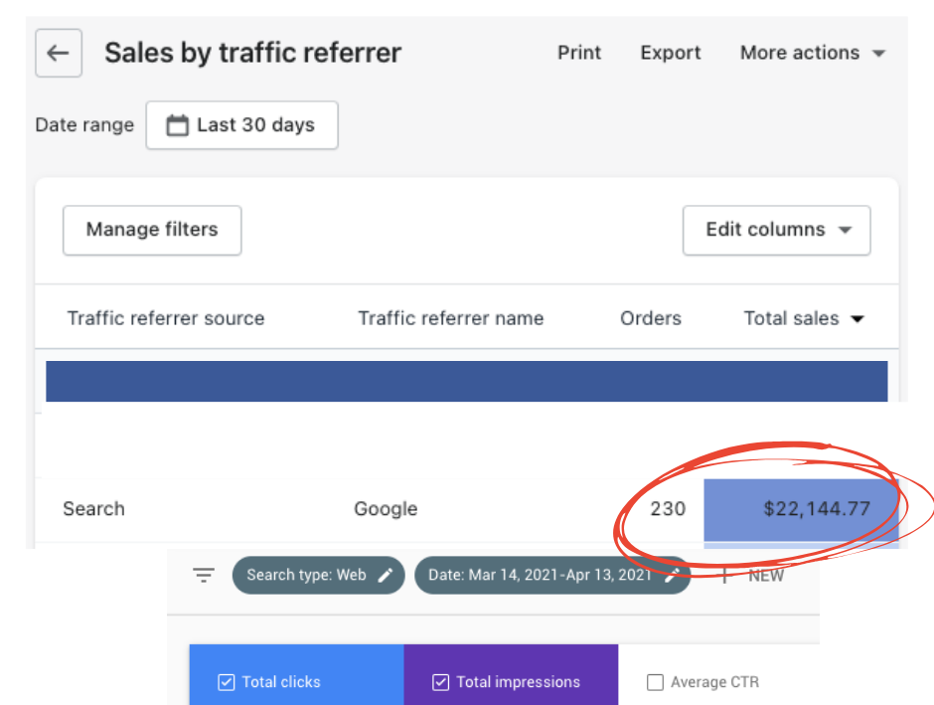
Task: Toggle the Total clicks checkbox
Action: 226,682
